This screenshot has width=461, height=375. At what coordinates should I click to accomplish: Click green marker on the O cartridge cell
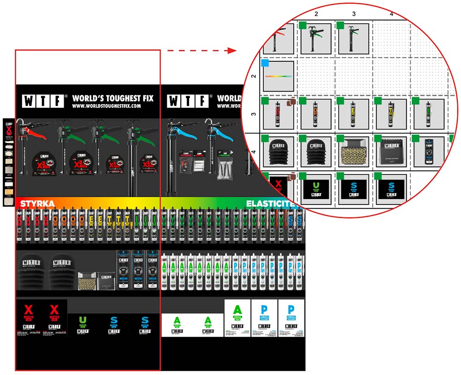pyautogui.click(x=302, y=101)
